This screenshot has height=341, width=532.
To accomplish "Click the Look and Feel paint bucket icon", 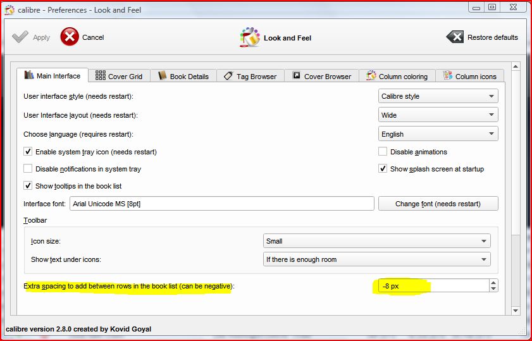I will coord(250,37).
